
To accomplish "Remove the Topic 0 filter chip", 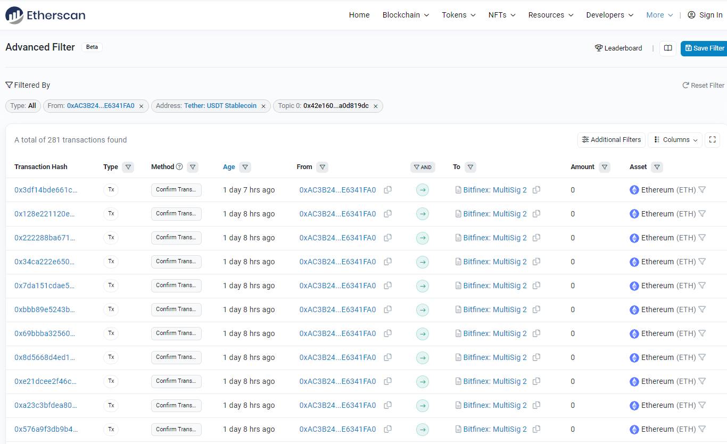I will (x=375, y=106).
